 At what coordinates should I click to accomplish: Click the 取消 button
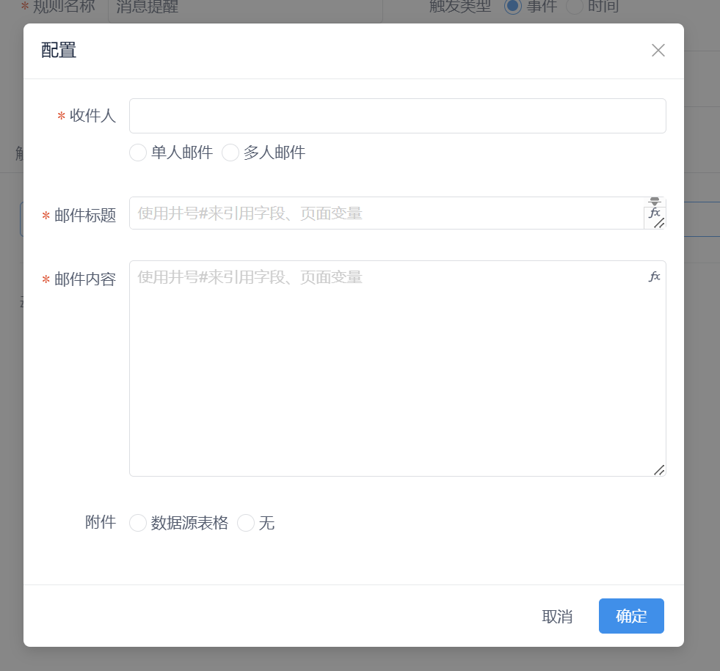[557, 617]
